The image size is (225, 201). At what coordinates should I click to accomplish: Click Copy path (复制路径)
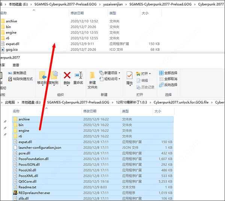click(x=17, y=73)
